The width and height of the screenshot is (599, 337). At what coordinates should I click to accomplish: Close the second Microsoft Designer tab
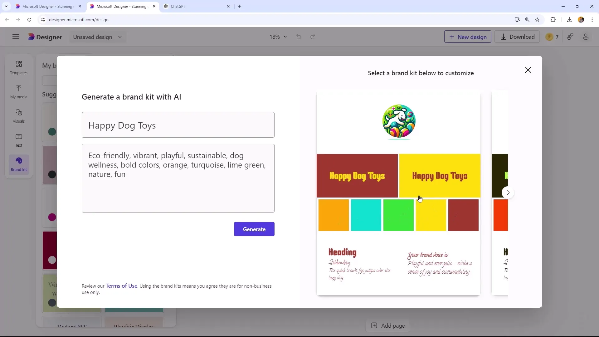tap(154, 6)
